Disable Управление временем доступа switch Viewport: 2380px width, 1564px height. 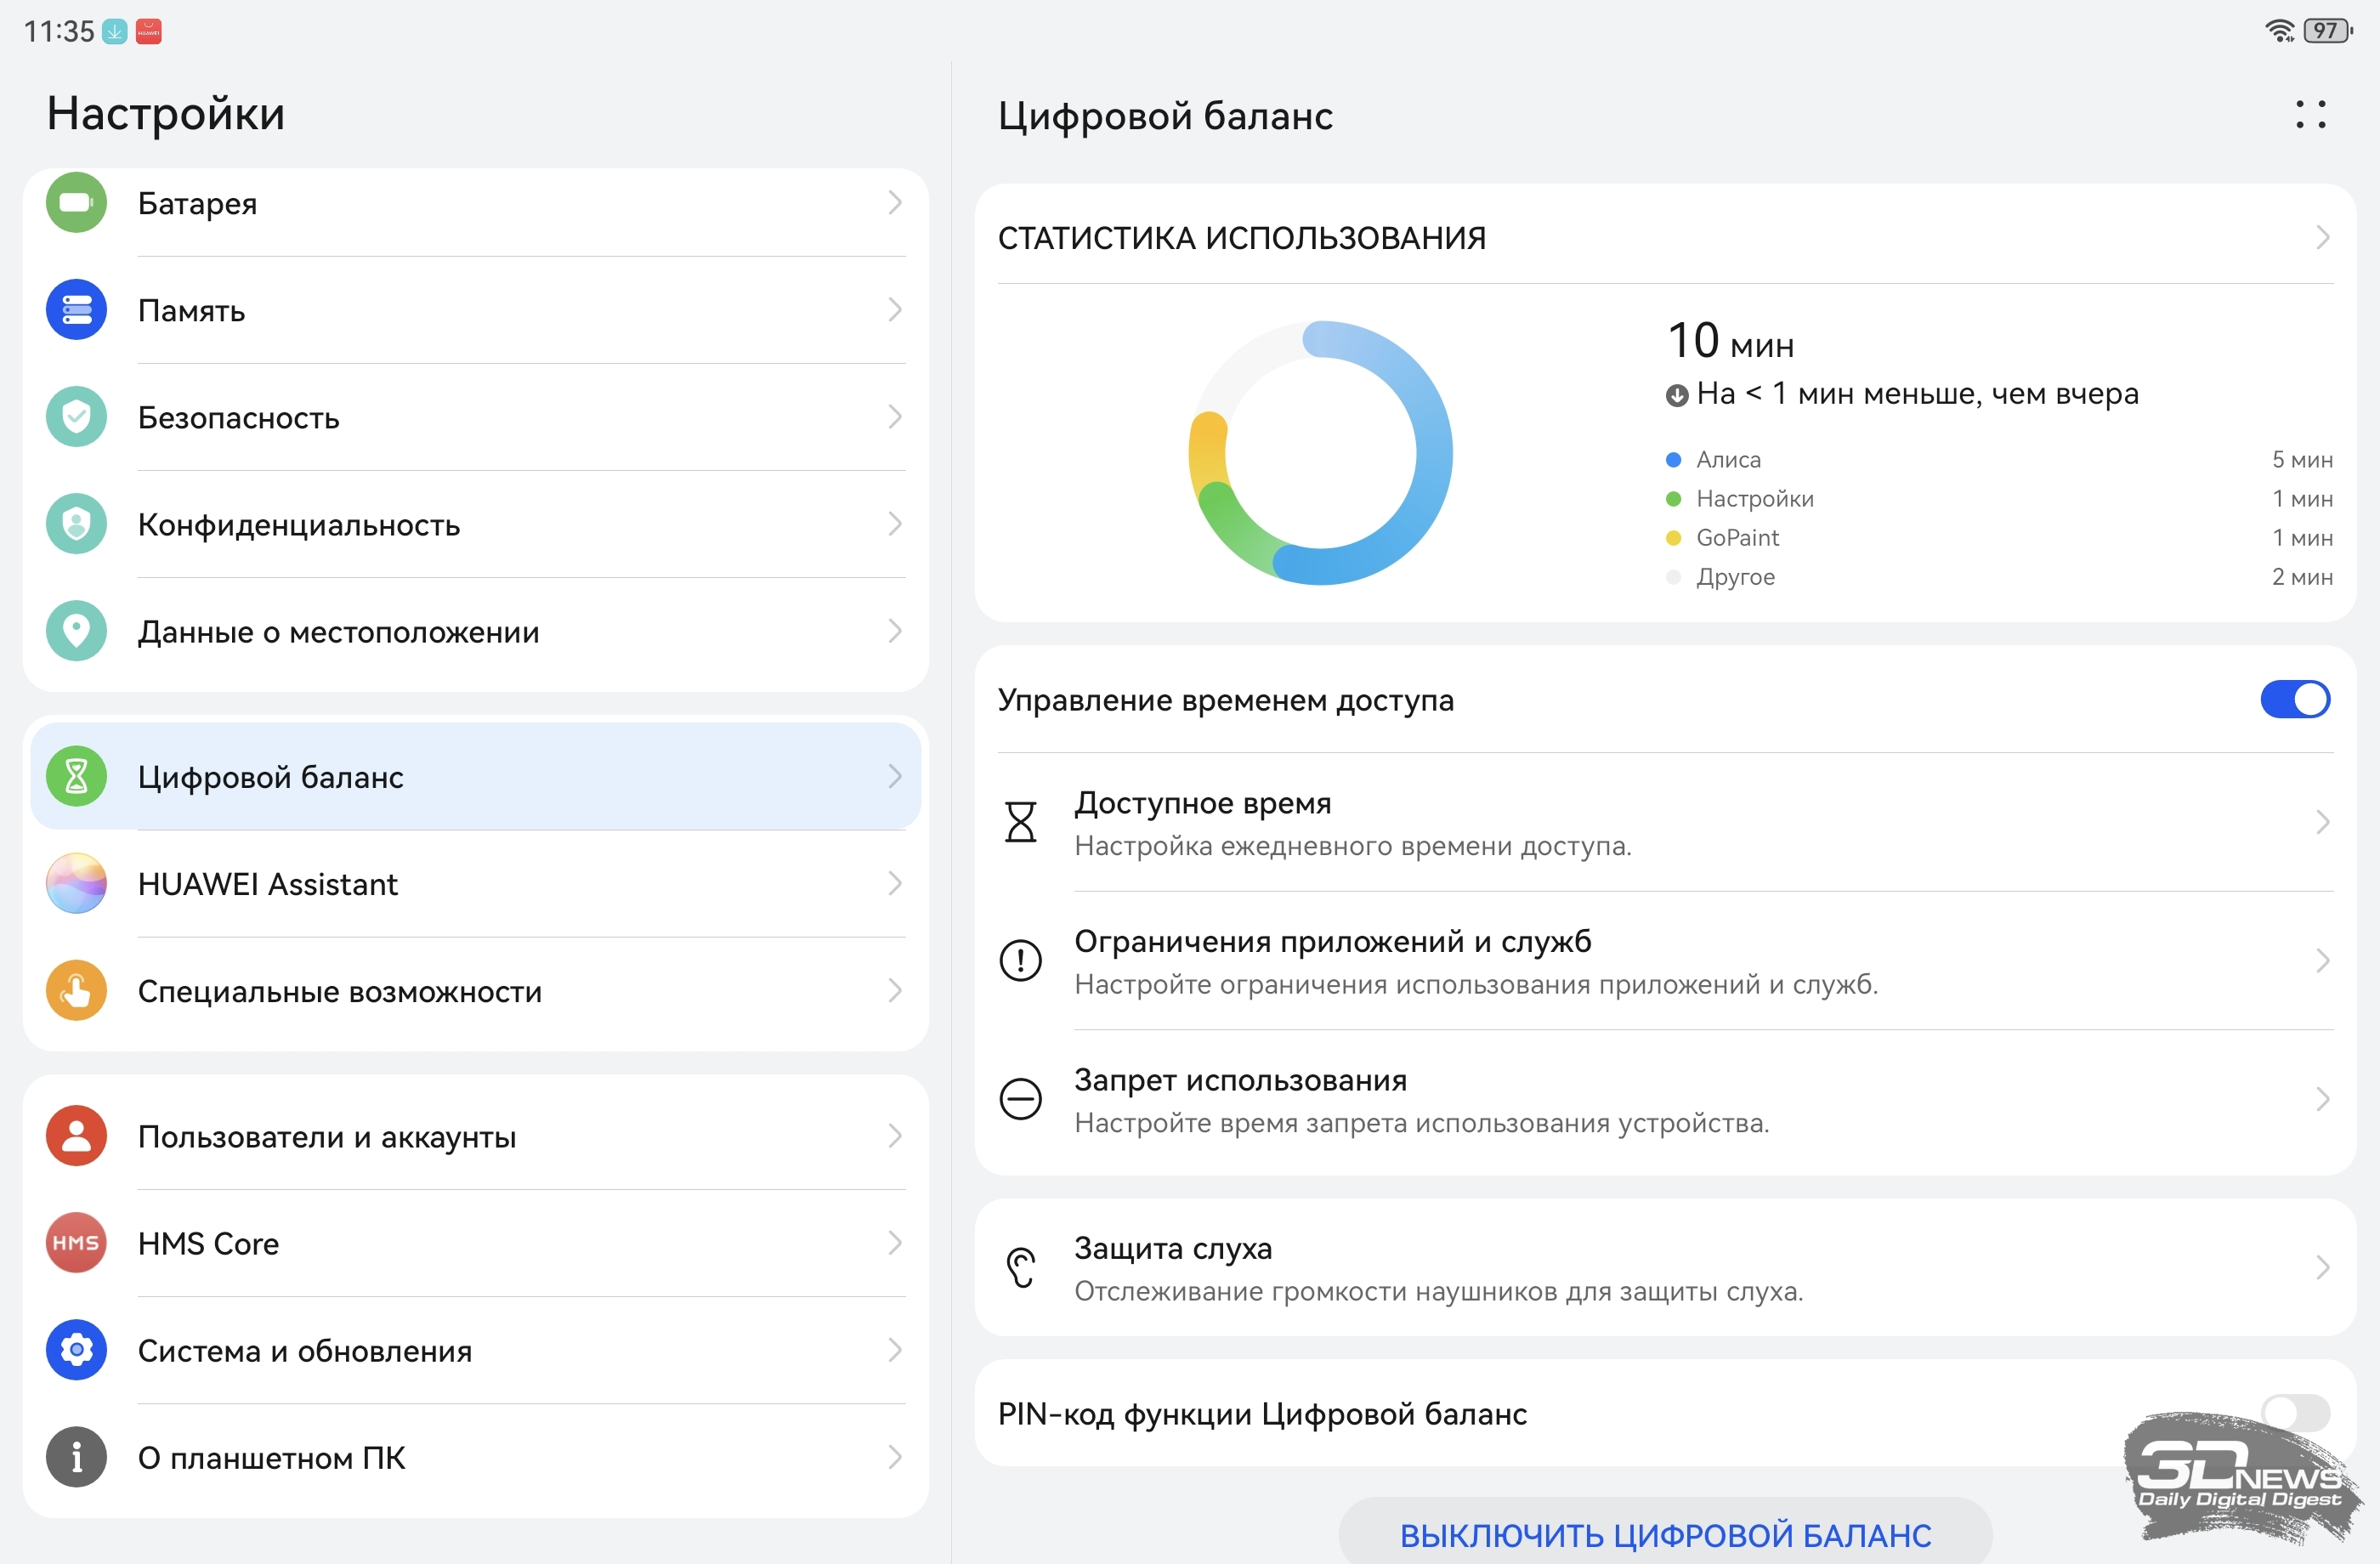[2294, 700]
